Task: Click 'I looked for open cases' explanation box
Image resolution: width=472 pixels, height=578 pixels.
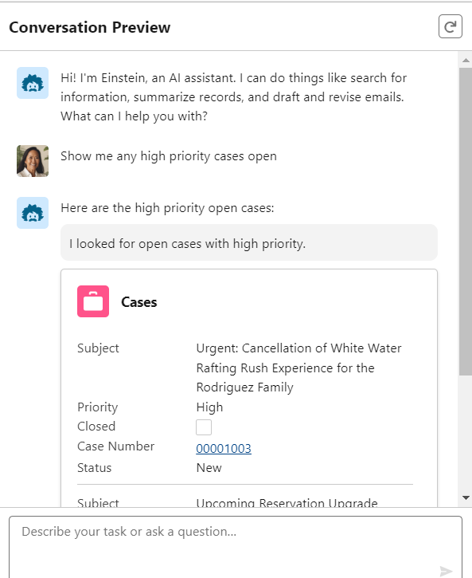Action: [x=249, y=242]
